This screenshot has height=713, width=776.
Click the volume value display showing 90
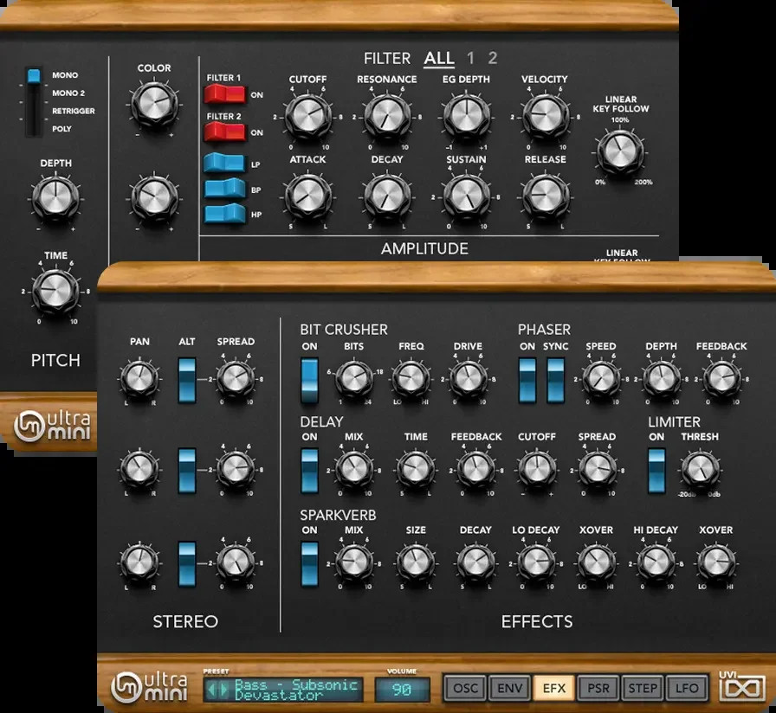(x=402, y=690)
